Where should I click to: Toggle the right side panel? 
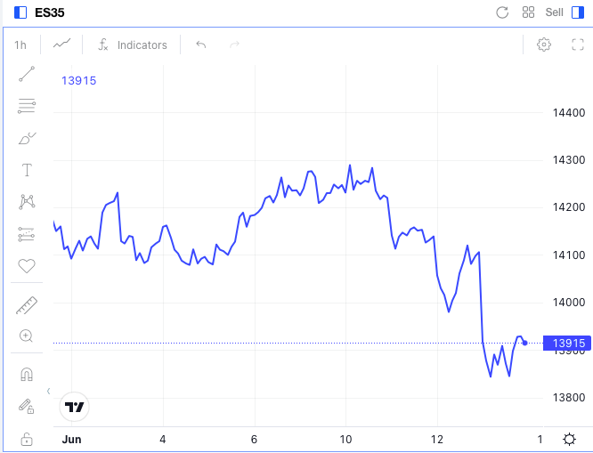(x=578, y=12)
